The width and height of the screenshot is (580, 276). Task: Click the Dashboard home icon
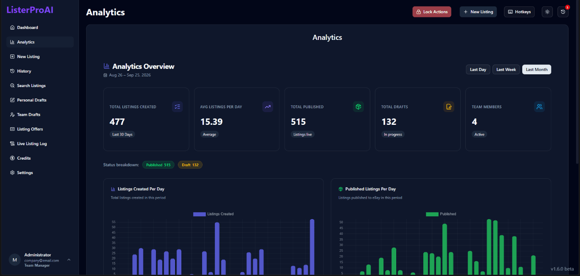[12, 28]
